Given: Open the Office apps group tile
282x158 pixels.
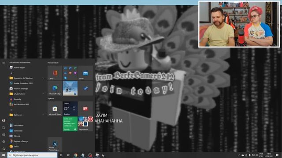Looking at the screenshot, I should pyautogui.click(x=70, y=73).
